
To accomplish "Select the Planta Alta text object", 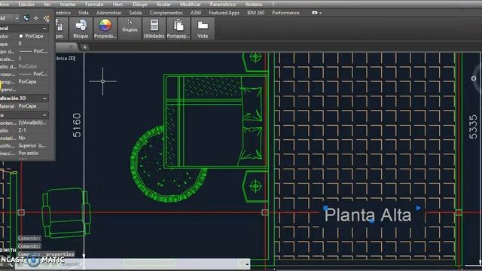I will point(368,215).
